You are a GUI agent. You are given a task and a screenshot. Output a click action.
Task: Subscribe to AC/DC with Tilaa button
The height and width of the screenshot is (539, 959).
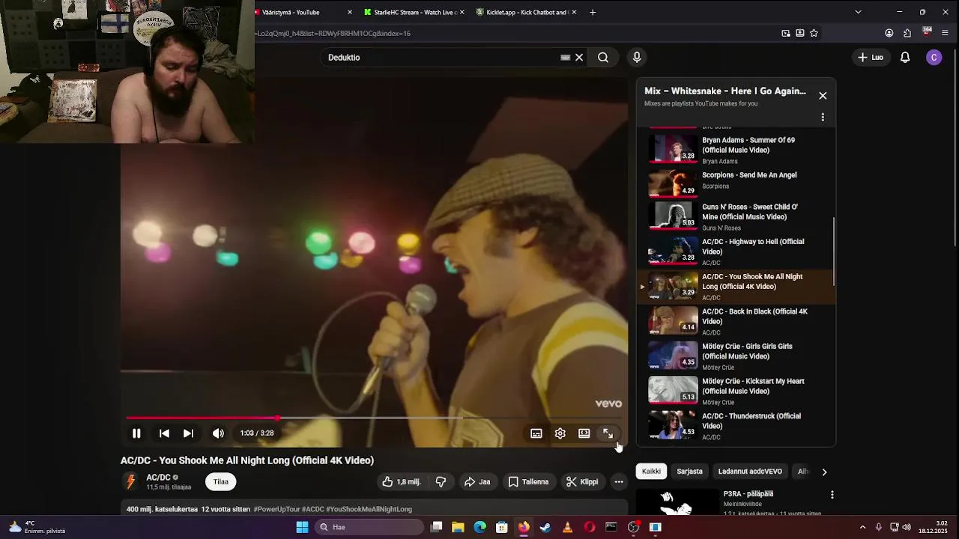pyautogui.click(x=221, y=482)
